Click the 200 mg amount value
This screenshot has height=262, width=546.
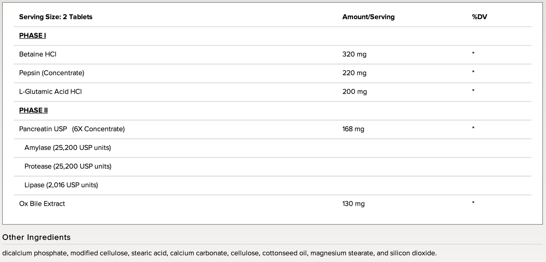(x=354, y=92)
